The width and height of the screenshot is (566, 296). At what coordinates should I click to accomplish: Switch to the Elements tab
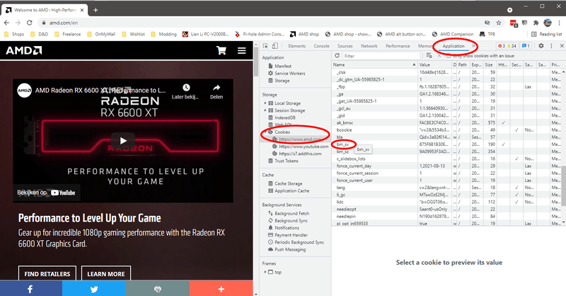296,46
